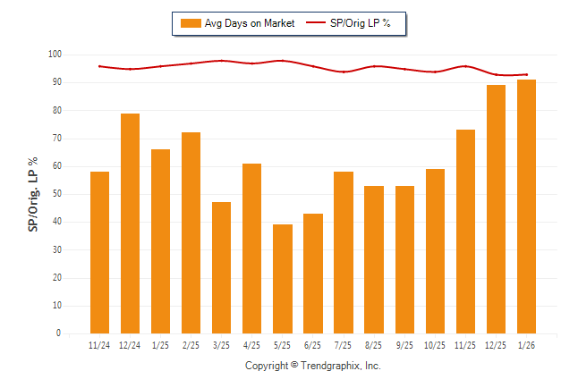
Task: Click the SP/Orig. LP % y-axis title
Action: coord(33,193)
